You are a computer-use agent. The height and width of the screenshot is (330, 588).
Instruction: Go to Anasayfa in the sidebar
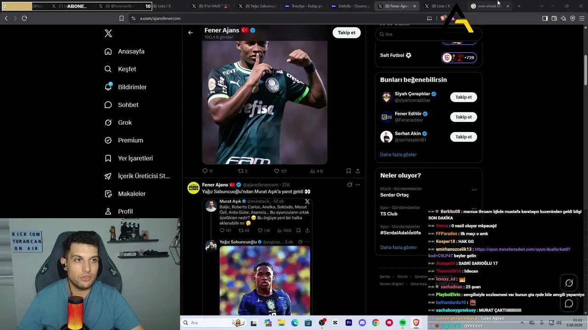tap(124, 51)
